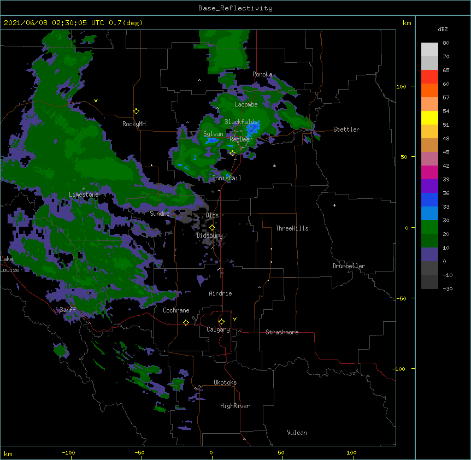Viewport: 471px width, 460px height.
Task: Select the red 65 dBZ color swatch
Action: [x=429, y=77]
